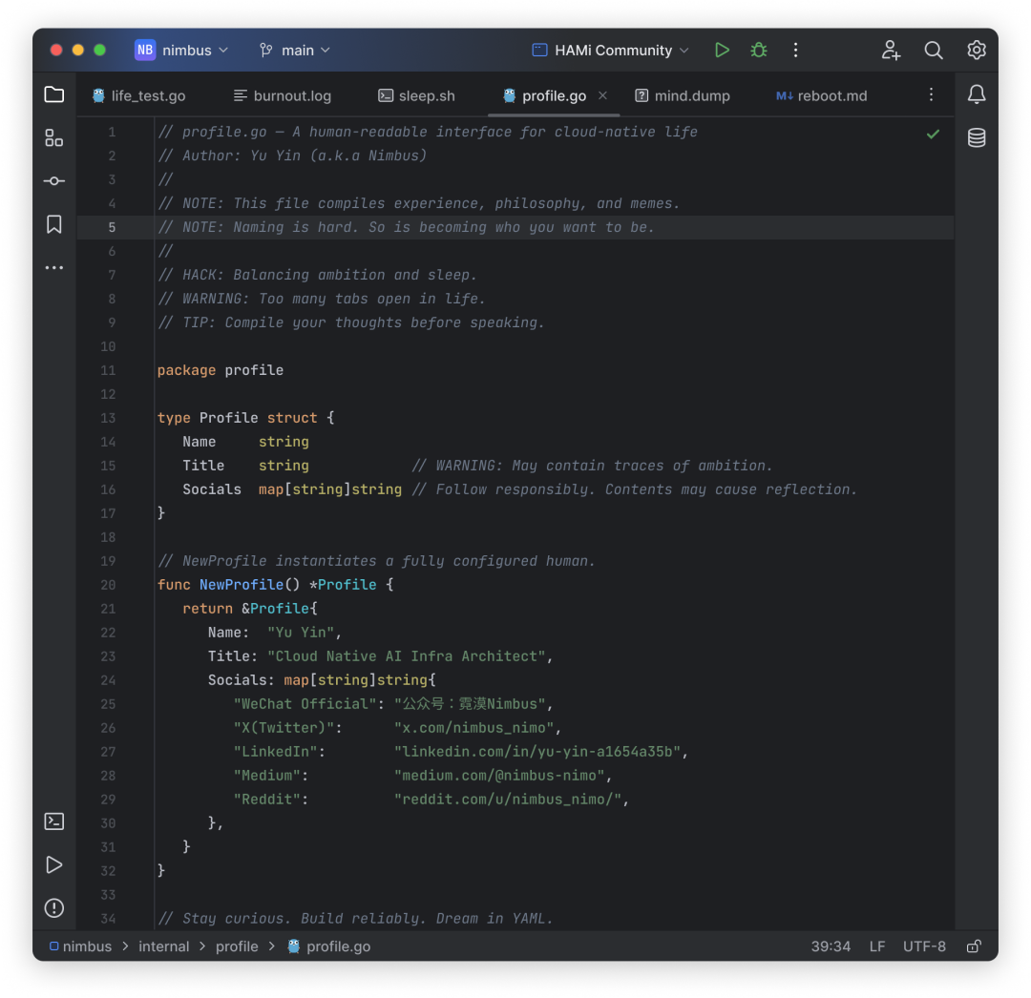
Task: Open Code With Me add-user icon
Action: tap(891, 50)
